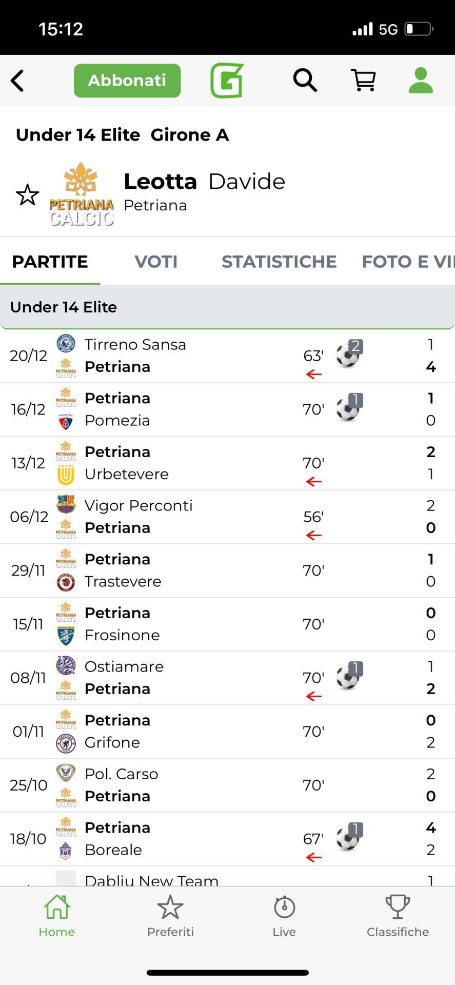Image resolution: width=455 pixels, height=985 pixels.
Task: Tap the green G logo
Action: (227, 81)
